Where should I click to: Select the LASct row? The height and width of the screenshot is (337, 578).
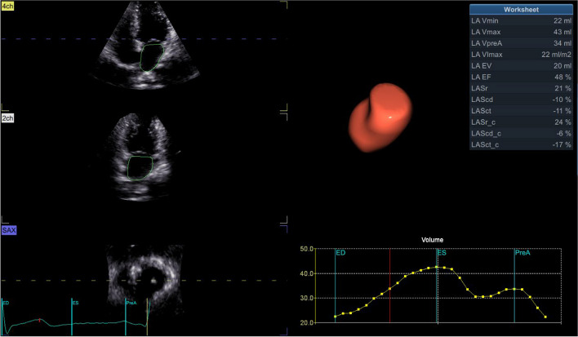pyautogui.click(x=521, y=111)
